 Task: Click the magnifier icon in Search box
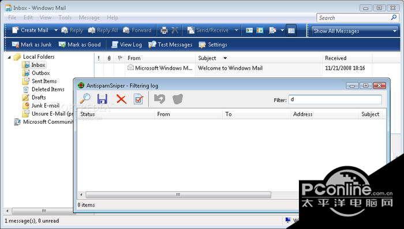click(x=394, y=17)
